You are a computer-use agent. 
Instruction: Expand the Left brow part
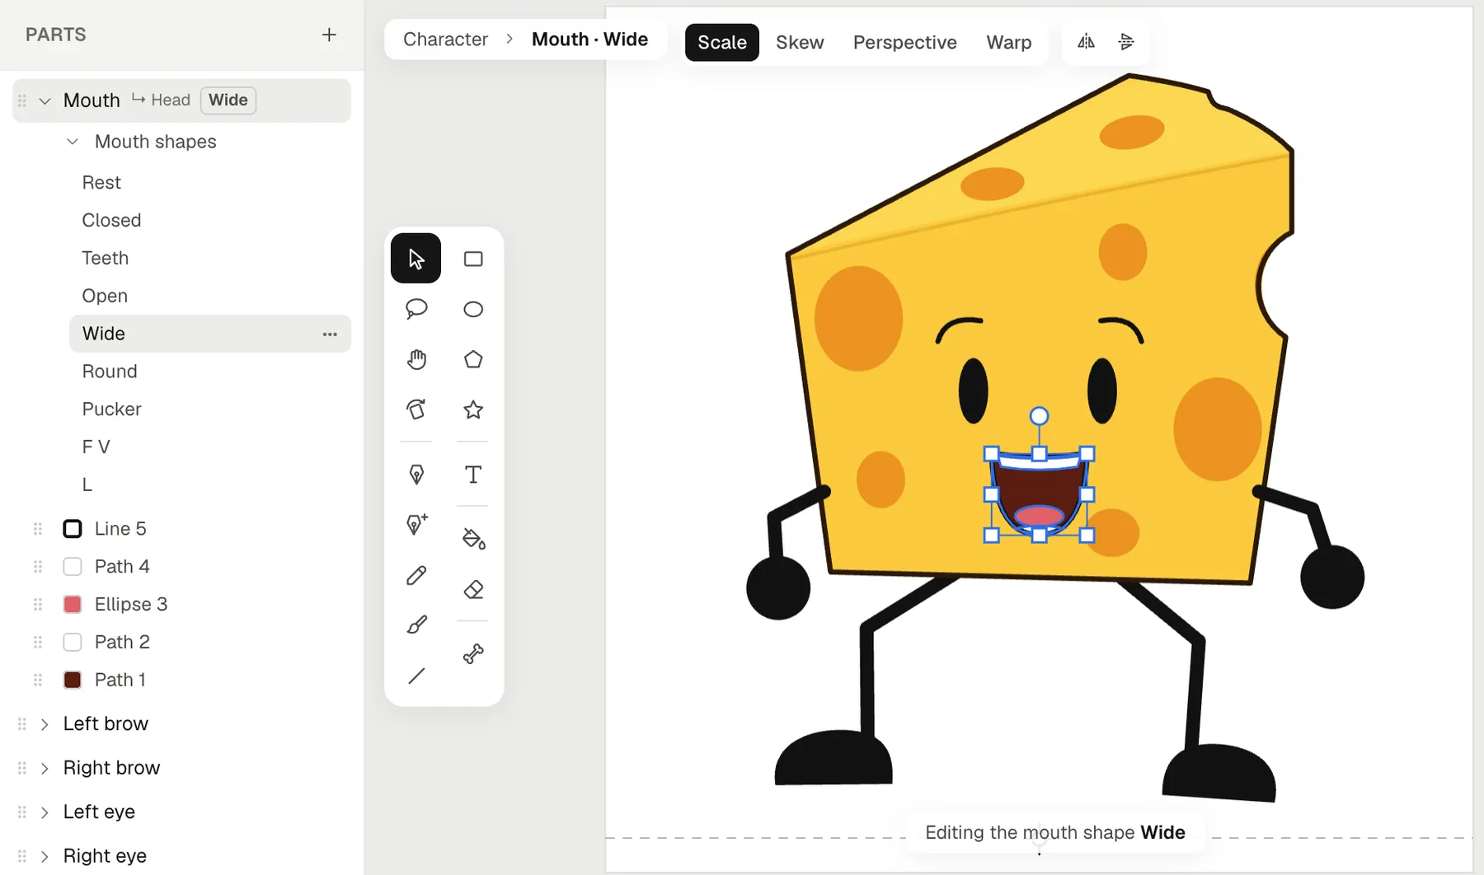point(45,724)
